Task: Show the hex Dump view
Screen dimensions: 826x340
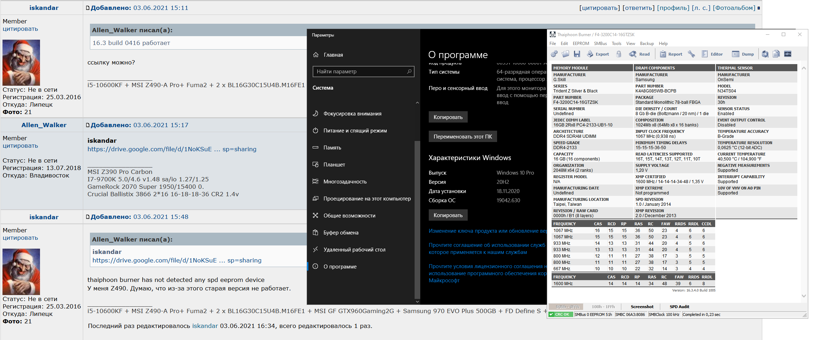Action: (743, 54)
